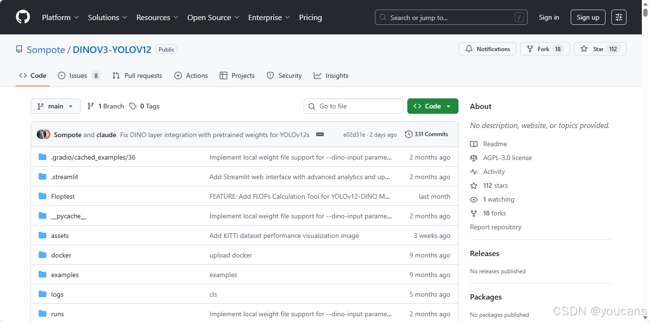
Task: Open the Releases heading link
Action: 485,253
